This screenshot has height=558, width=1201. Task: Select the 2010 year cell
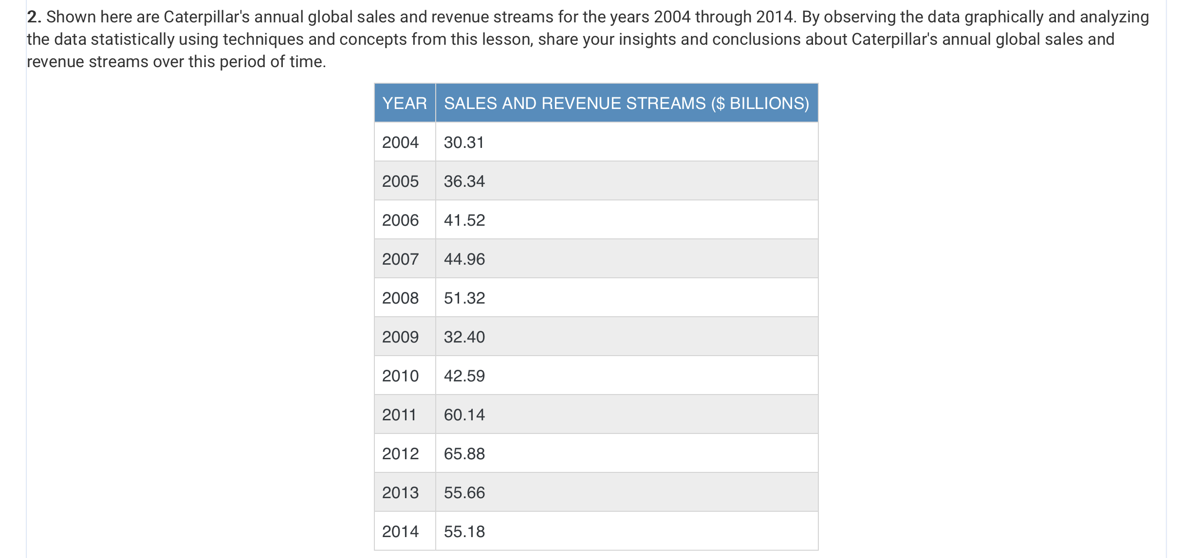405,375
